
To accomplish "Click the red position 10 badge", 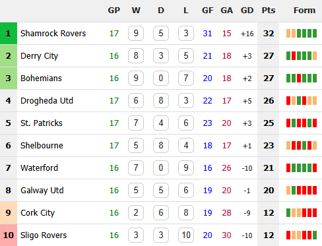I will (9, 235).
